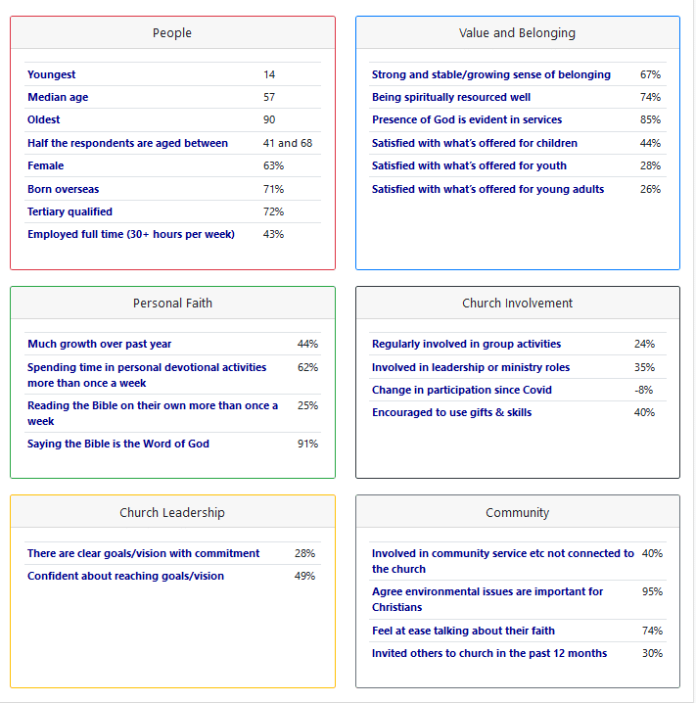The height and width of the screenshot is (703, 696).
Task: Click the 'Church Leadership' card header
Action: pos(172,512)
